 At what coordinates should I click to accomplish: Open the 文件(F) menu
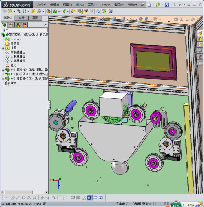(42, 5)
